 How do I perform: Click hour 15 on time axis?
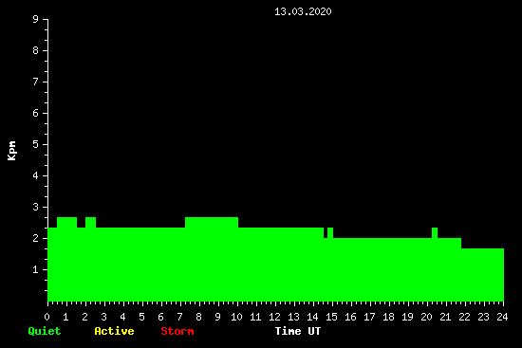[331, 317]
